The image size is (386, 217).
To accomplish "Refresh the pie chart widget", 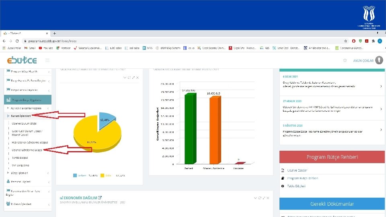I will [x=129, y=78].
